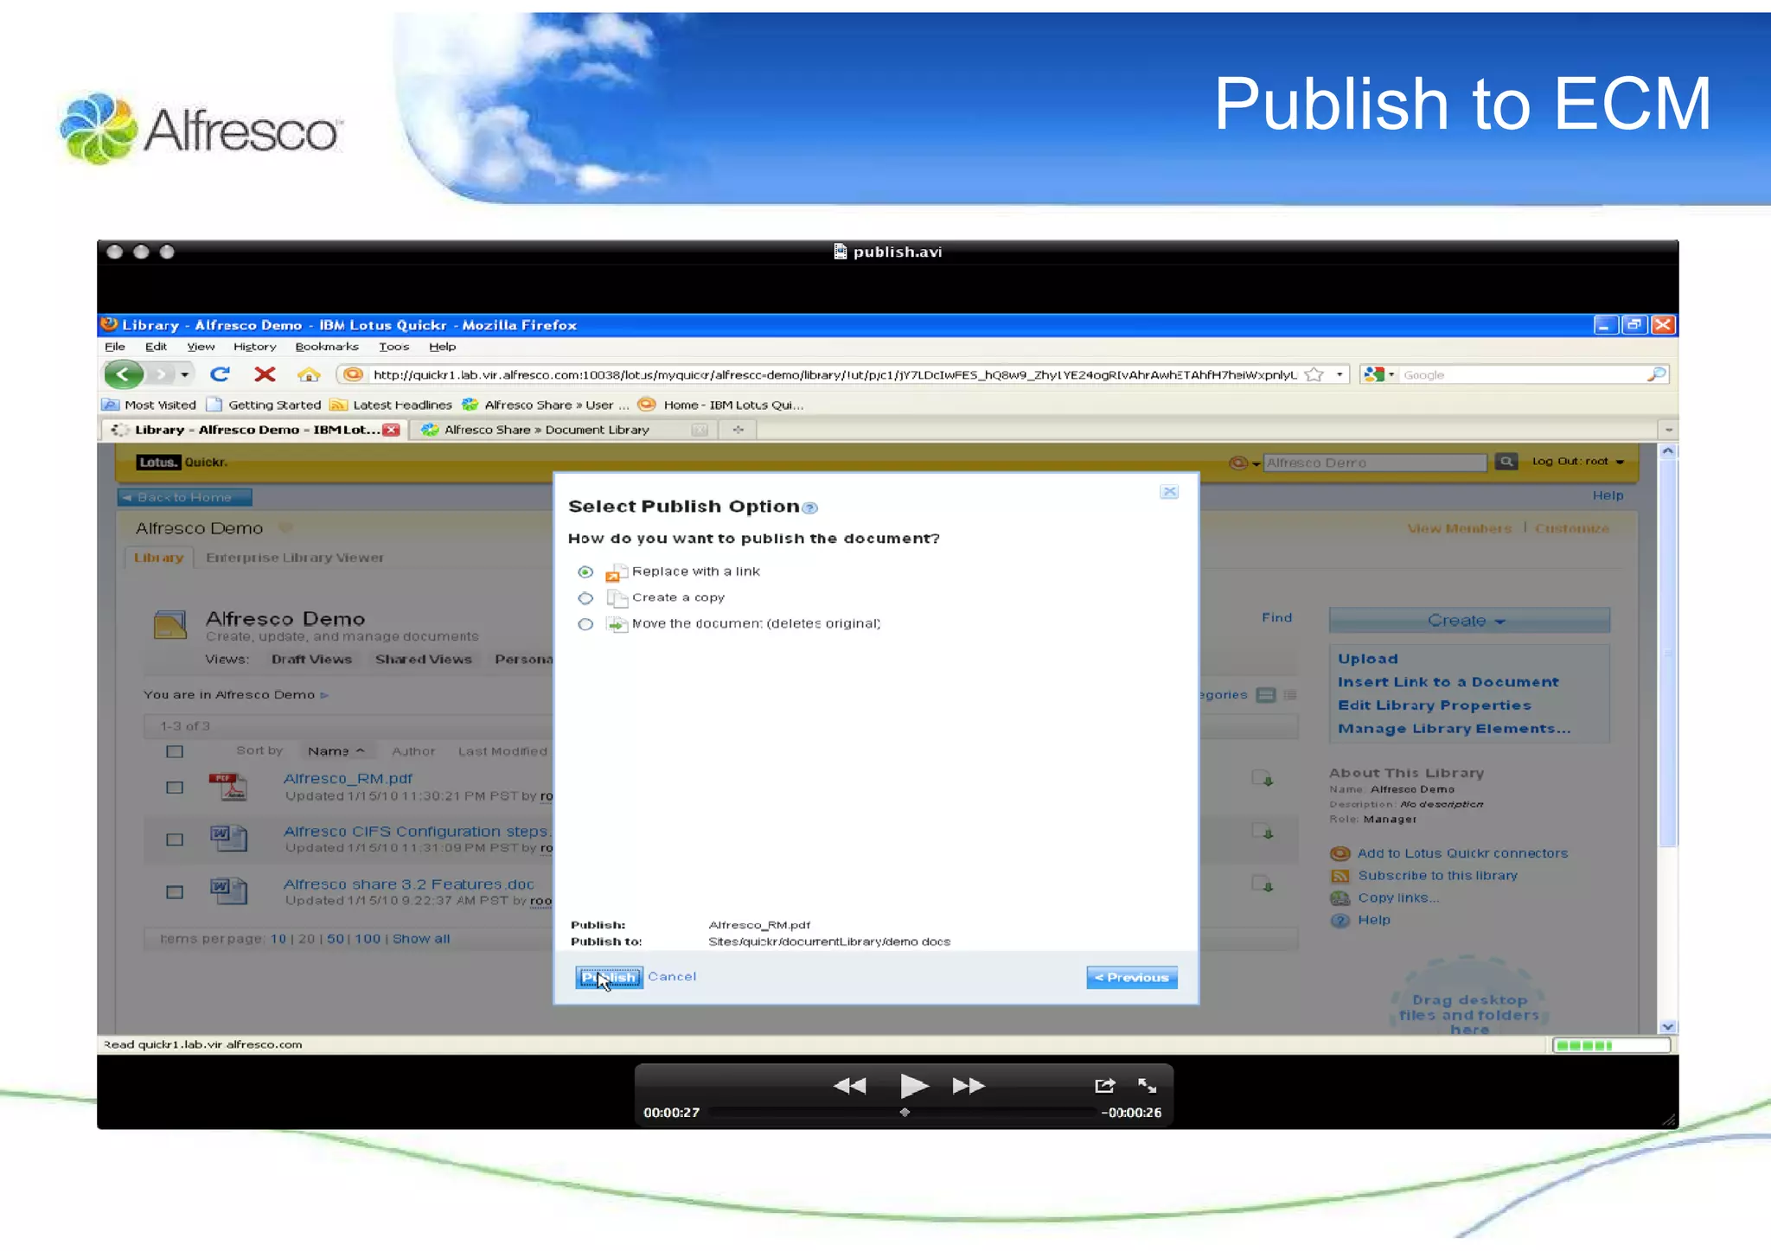The image size is (1771, 1251).
Task: Open Manage Library Elements link
Action: 1454,729
